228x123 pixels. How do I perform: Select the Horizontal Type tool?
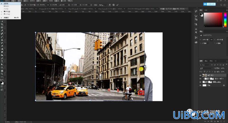pos(2,61)
